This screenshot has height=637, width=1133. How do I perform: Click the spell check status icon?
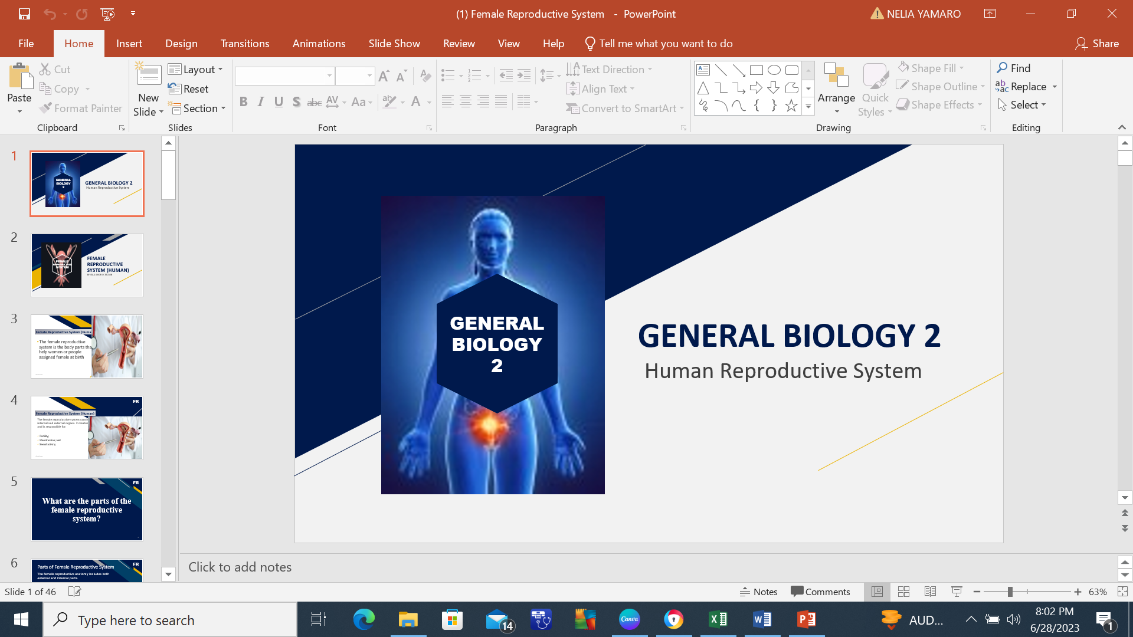74,592
